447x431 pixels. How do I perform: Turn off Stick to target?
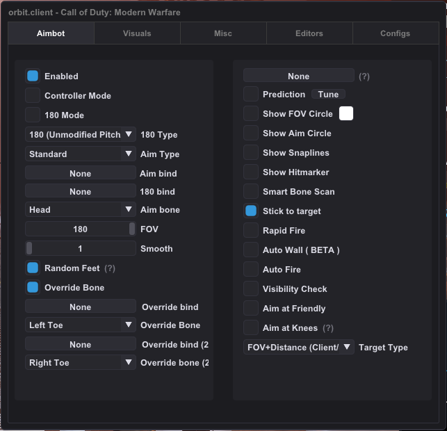click(x=251, y=211)
